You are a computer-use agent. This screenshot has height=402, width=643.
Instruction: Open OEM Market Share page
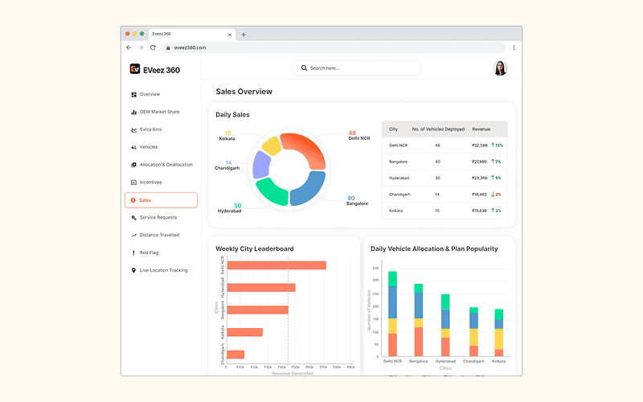(159, 112)
